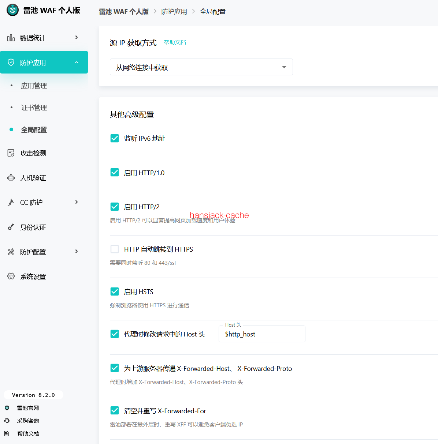The height and width of the screenshot is (444, 438).
Task: Click the 防护配置 tools icon
Action: point(11,252)
